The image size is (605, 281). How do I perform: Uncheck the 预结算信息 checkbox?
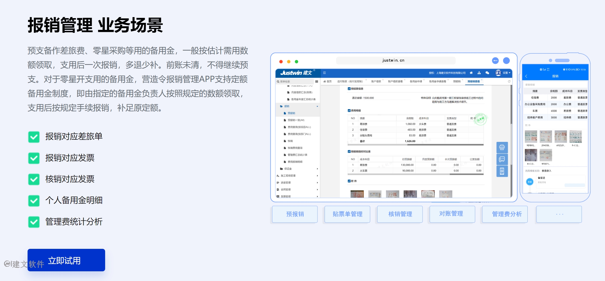pos(349,89)
